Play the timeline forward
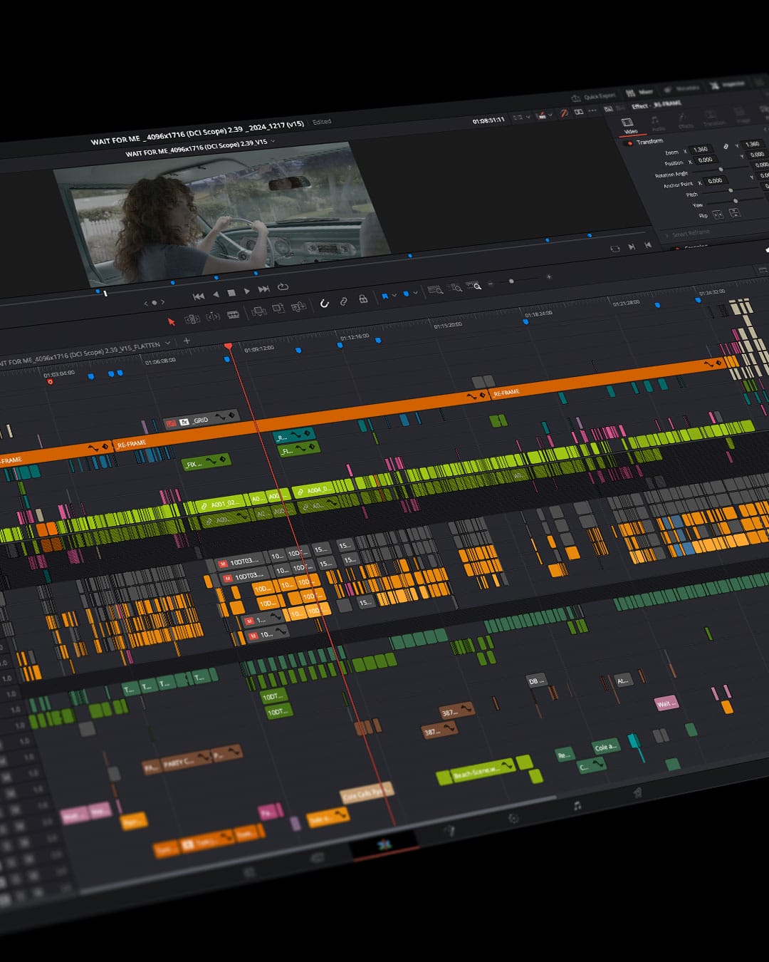This screenshot has height=962, width=769. click(x=247, y=291)
